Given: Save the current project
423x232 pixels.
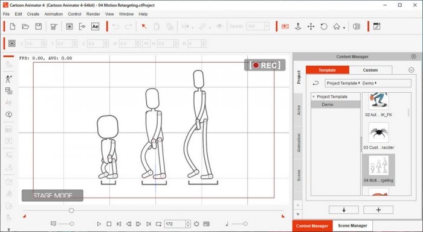Looking at the screenshot, I should tap(38, 27).
